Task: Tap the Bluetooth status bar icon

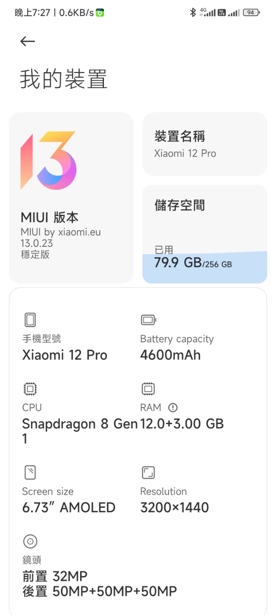Action: [x=193, y=12]
